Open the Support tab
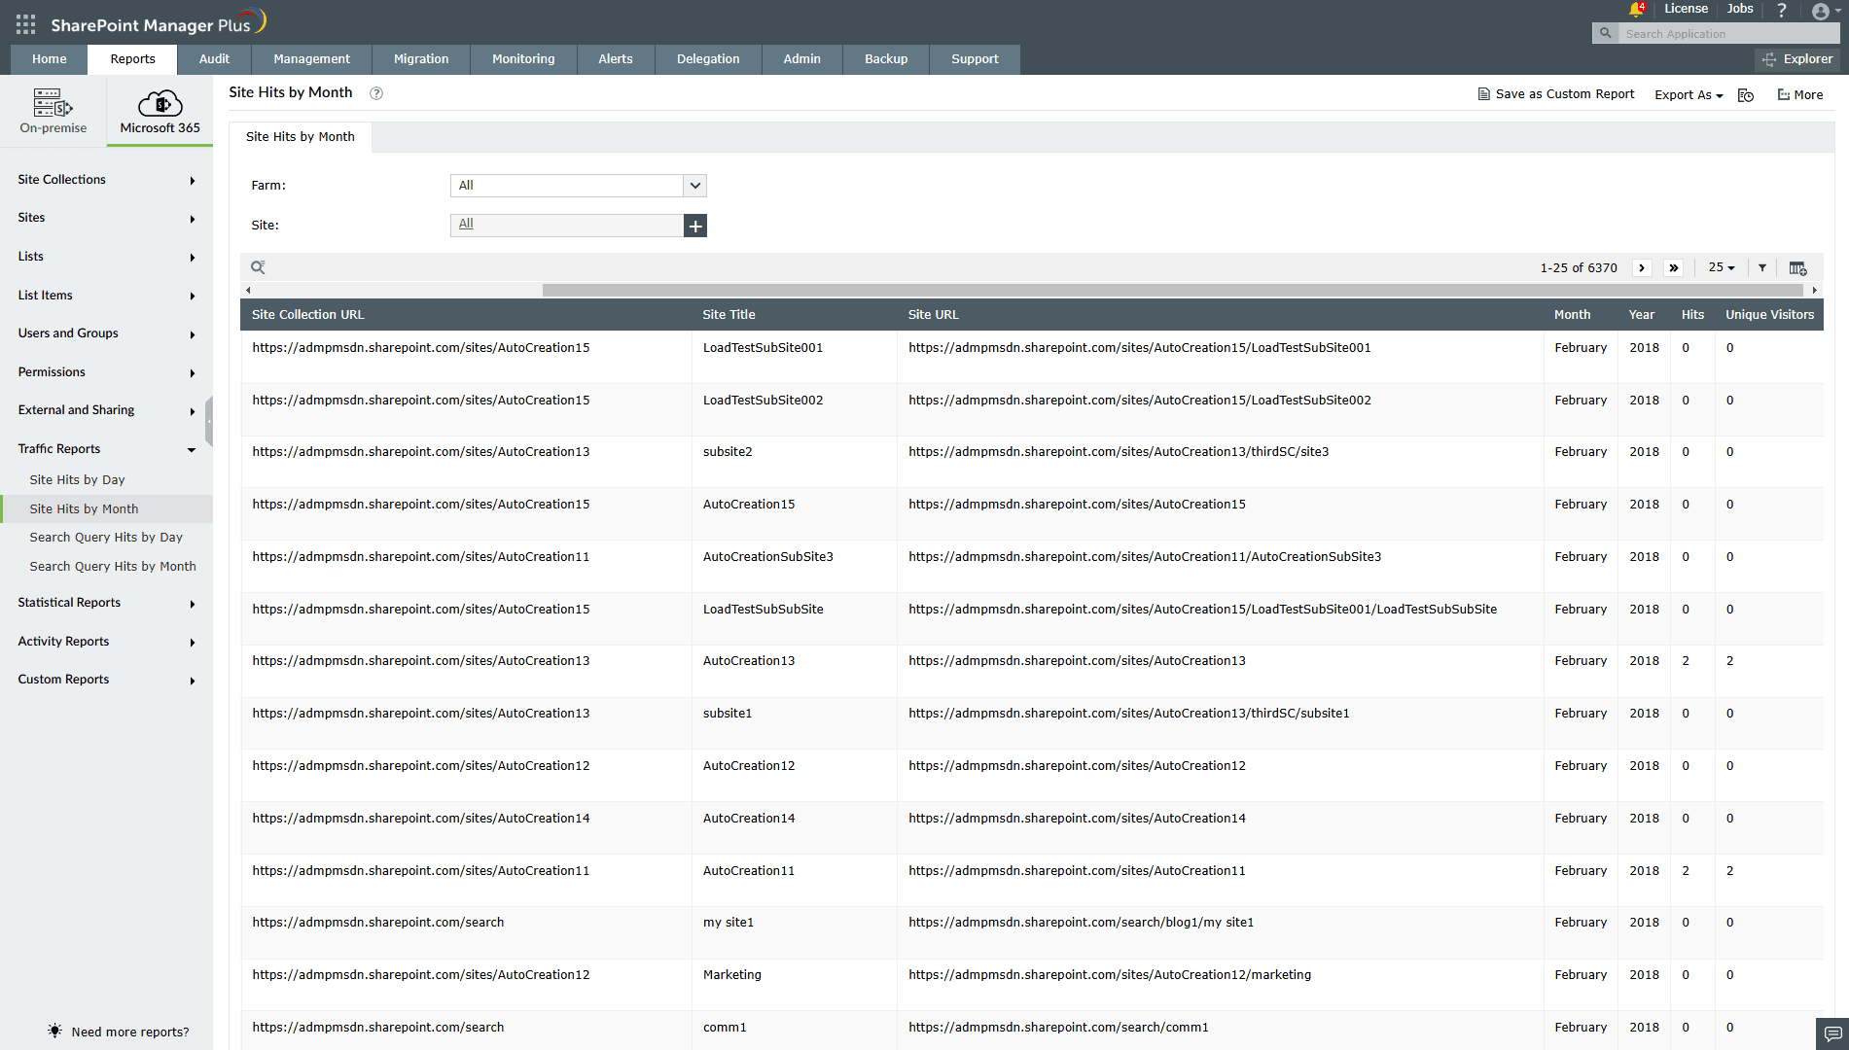Screen dimensions: 1849x1050 coord(975,59)
